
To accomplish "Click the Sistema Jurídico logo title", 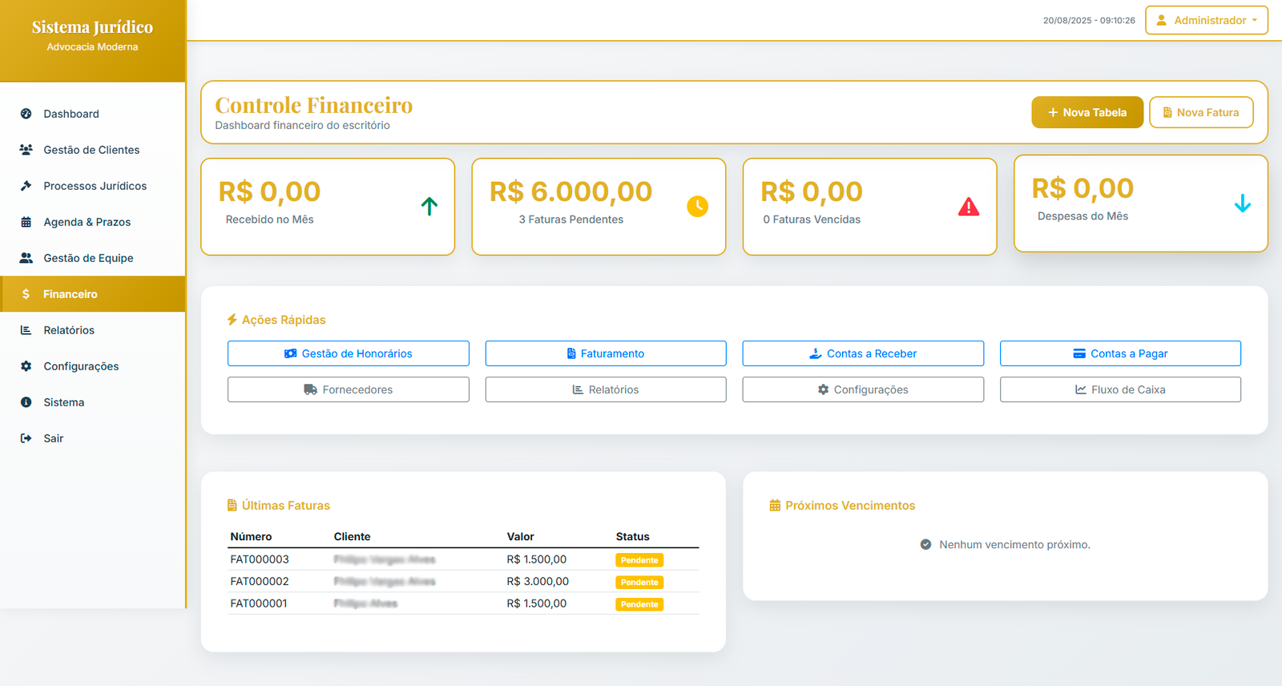I will coord(92,27).
